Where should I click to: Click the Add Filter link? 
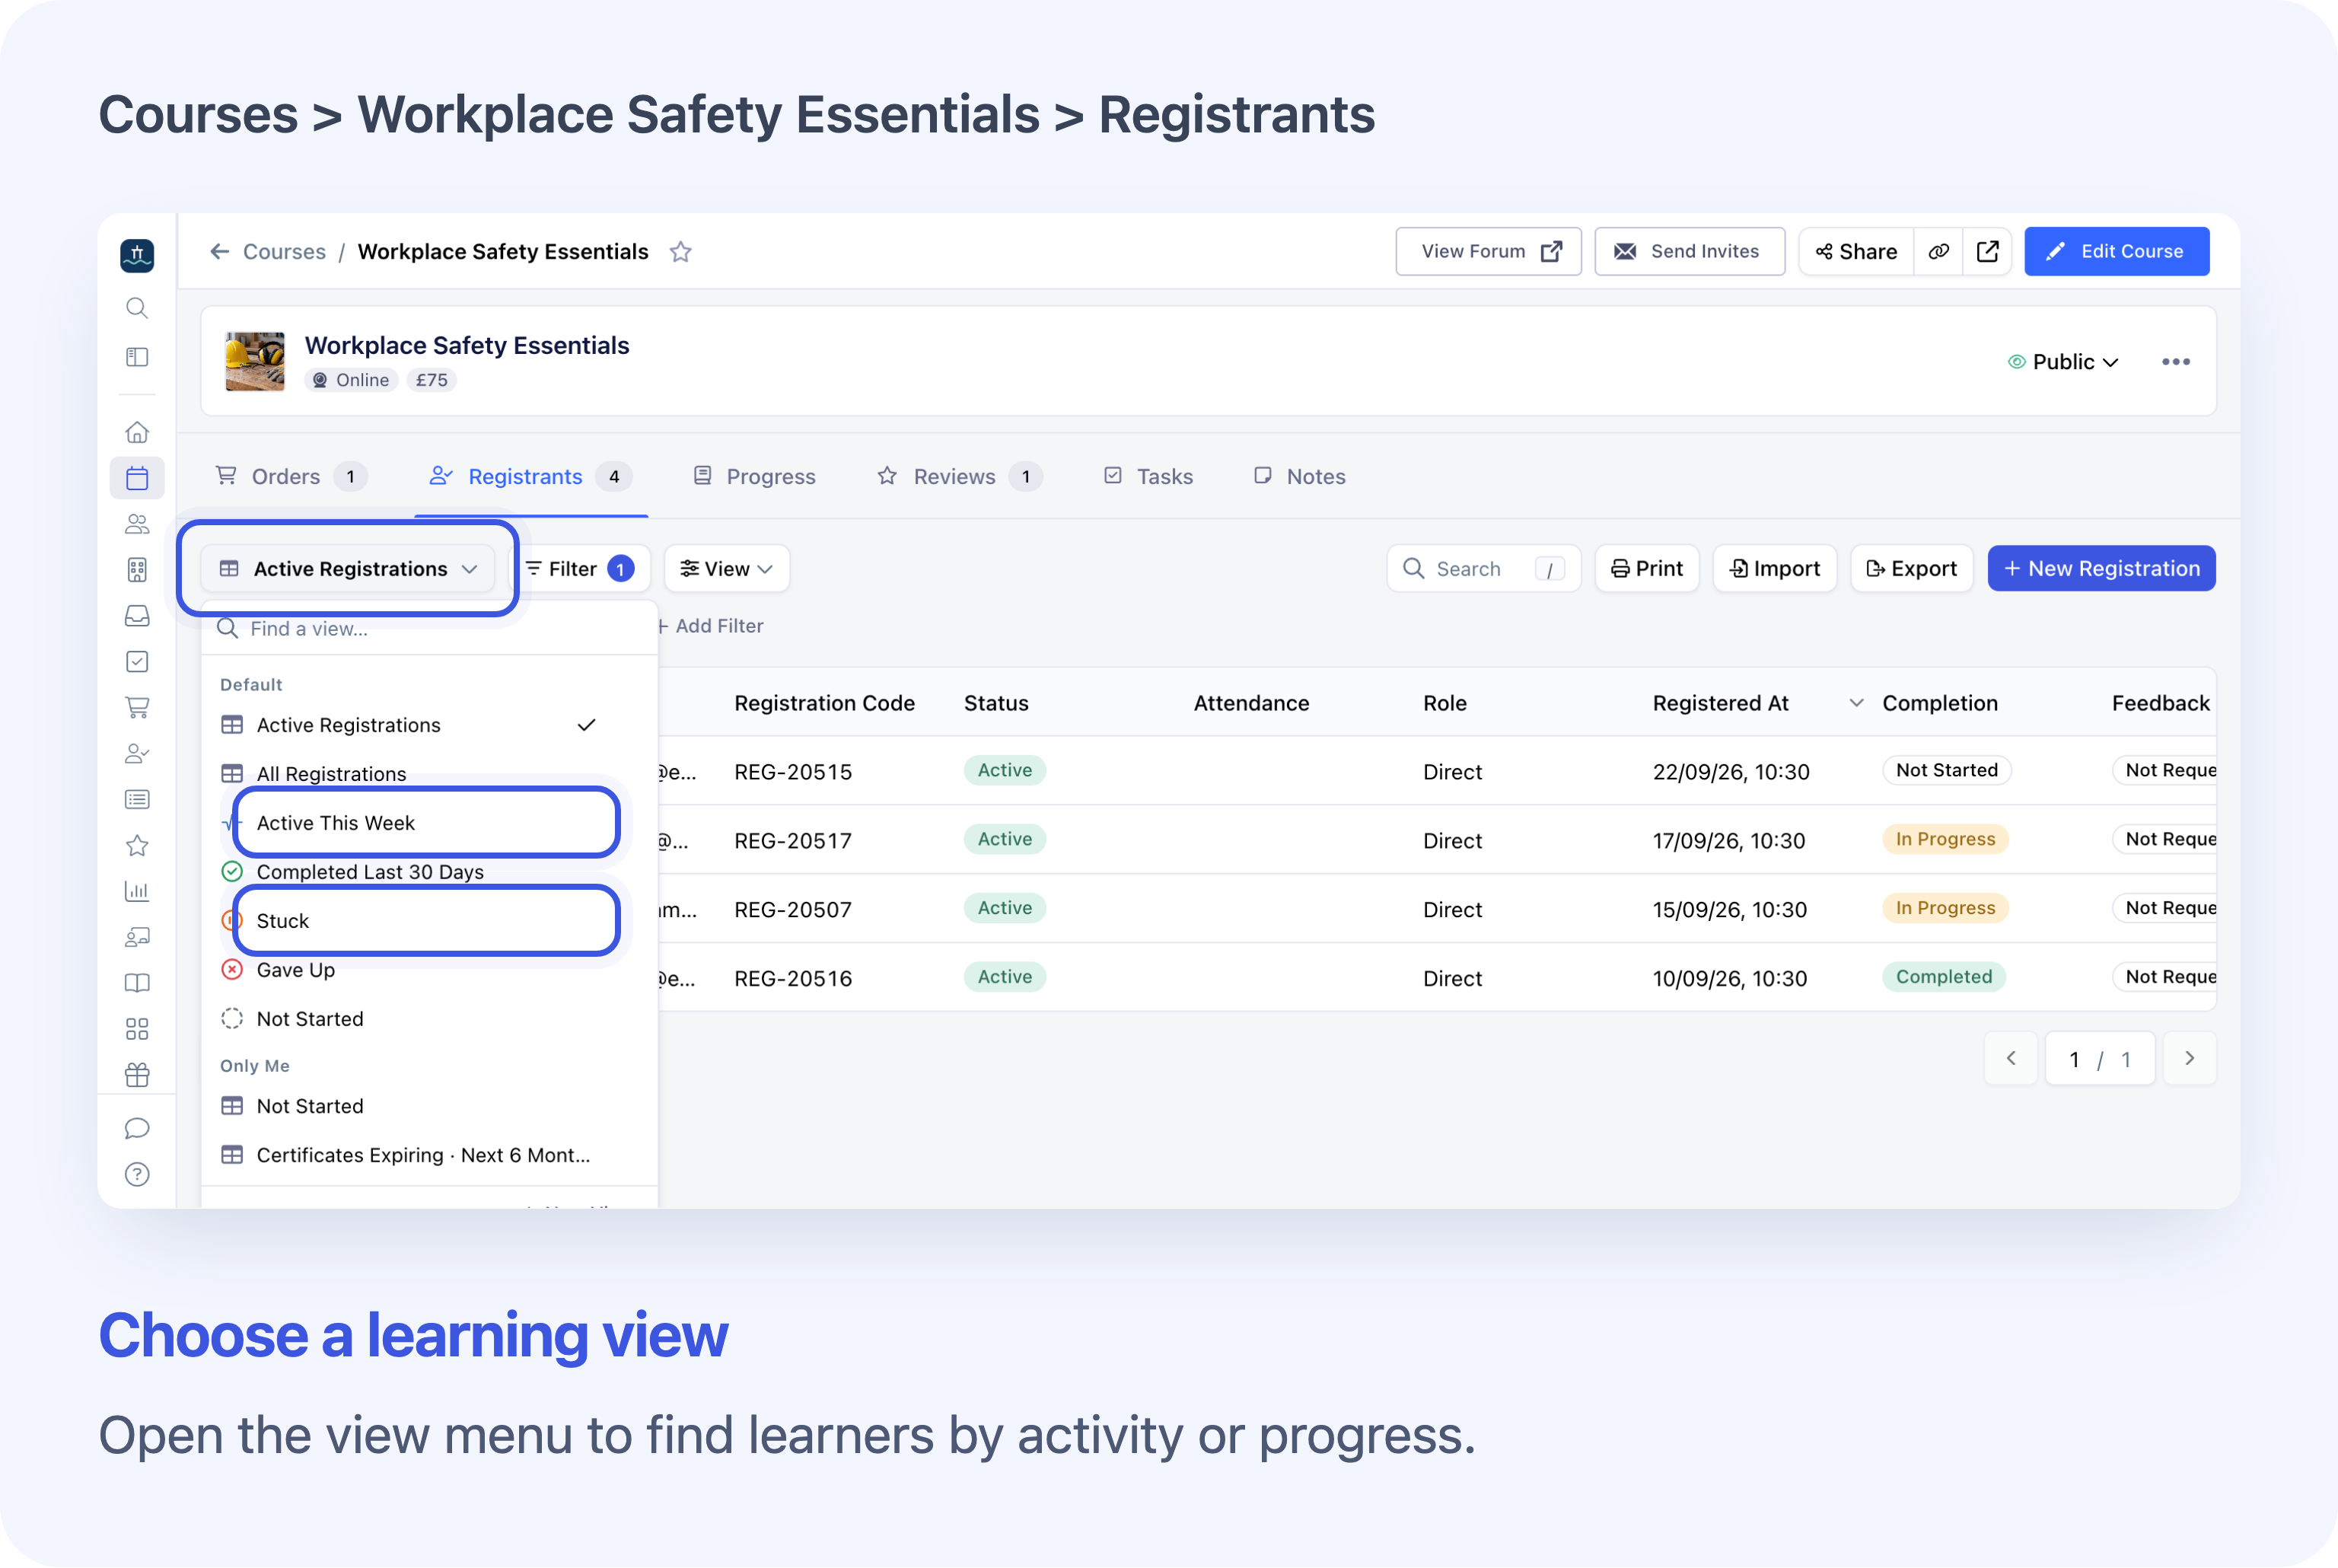coord(711,626)
